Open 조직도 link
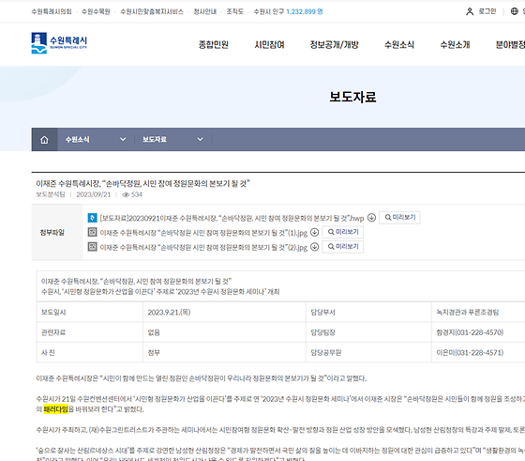Viewport: 525px width, 461px height. tap(234, 11)
